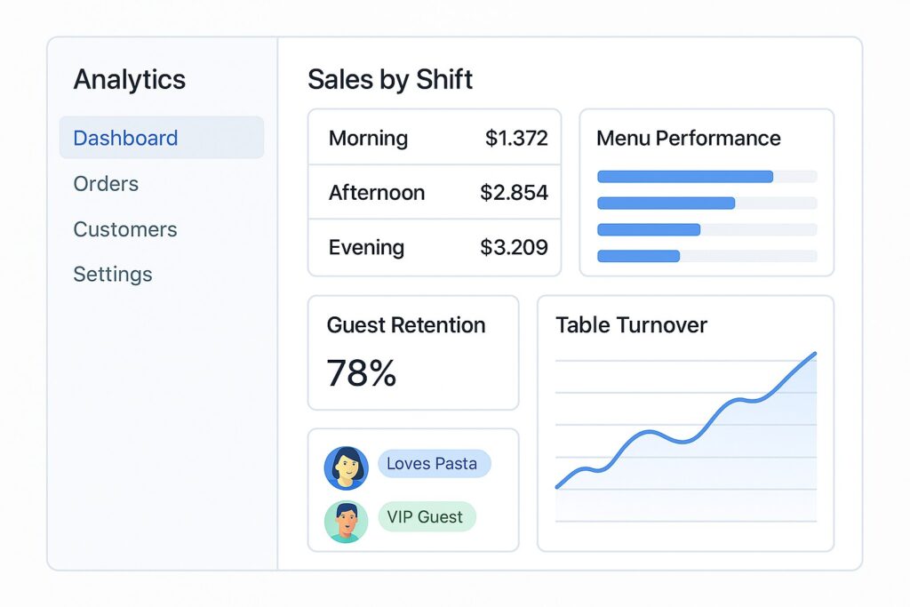Click the Menu Performance card title
The height and width of the screenshot is (607, 910).
[x=688, y=139]
